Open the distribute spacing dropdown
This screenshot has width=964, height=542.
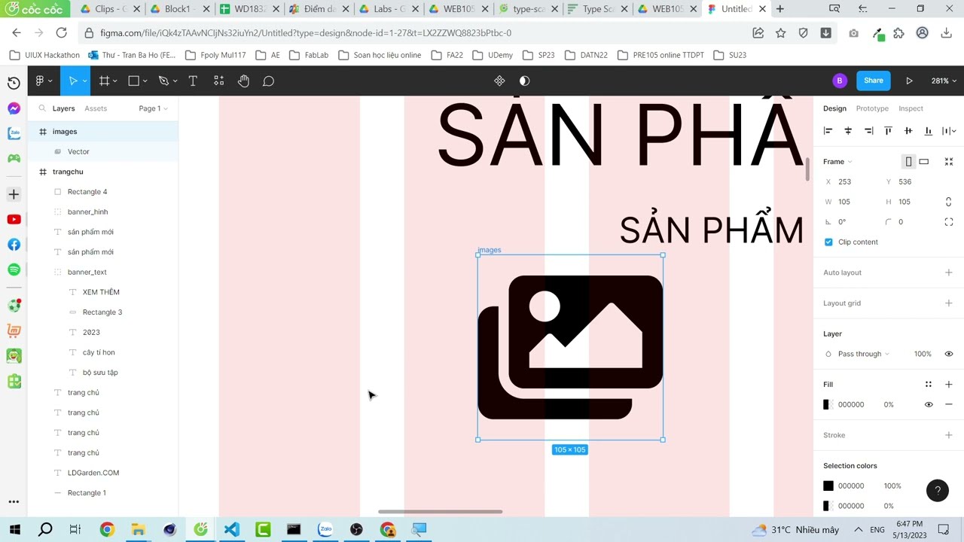point(950,131)
